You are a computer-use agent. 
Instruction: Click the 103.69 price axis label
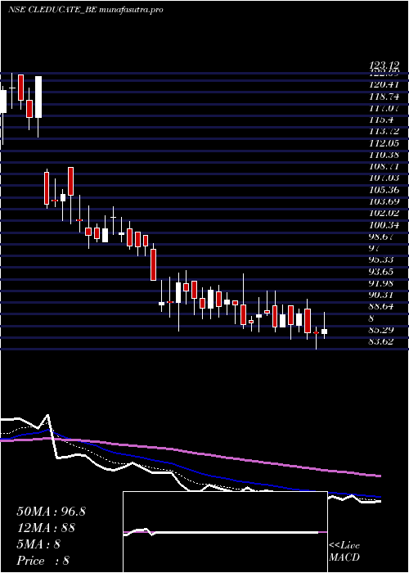[x=384, y=201]
